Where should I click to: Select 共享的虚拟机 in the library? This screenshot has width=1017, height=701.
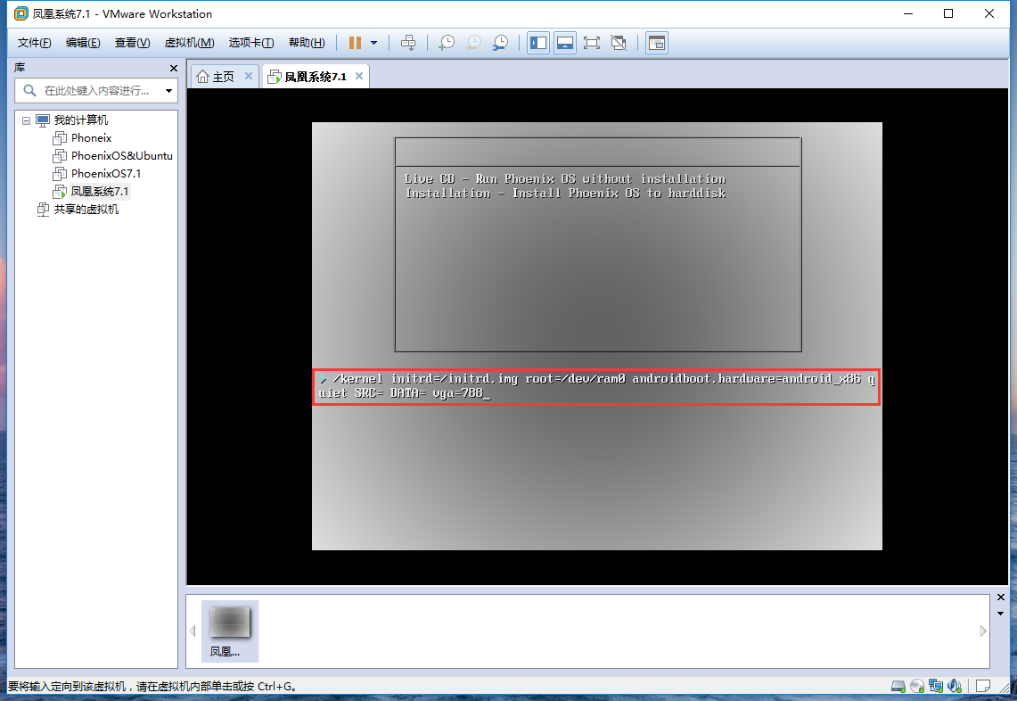pos(86,209)
